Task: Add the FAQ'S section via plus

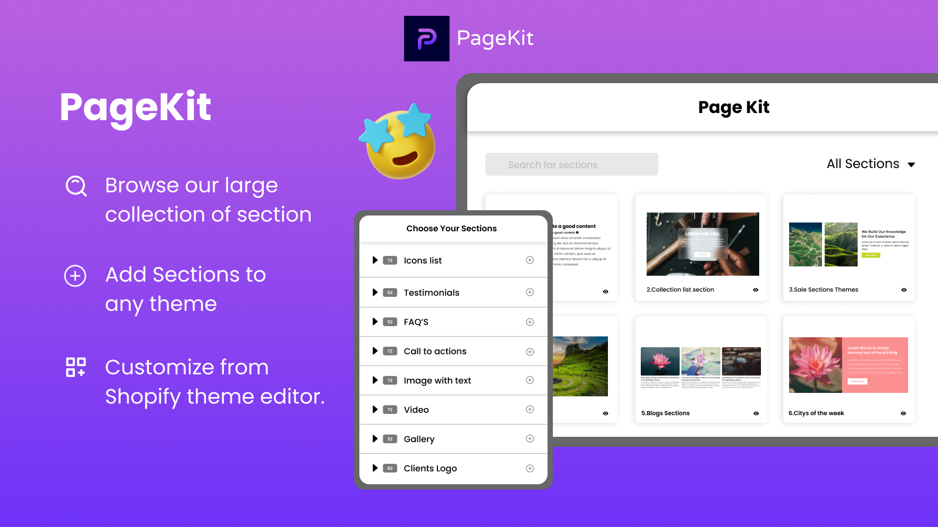Action: [530, 322]
